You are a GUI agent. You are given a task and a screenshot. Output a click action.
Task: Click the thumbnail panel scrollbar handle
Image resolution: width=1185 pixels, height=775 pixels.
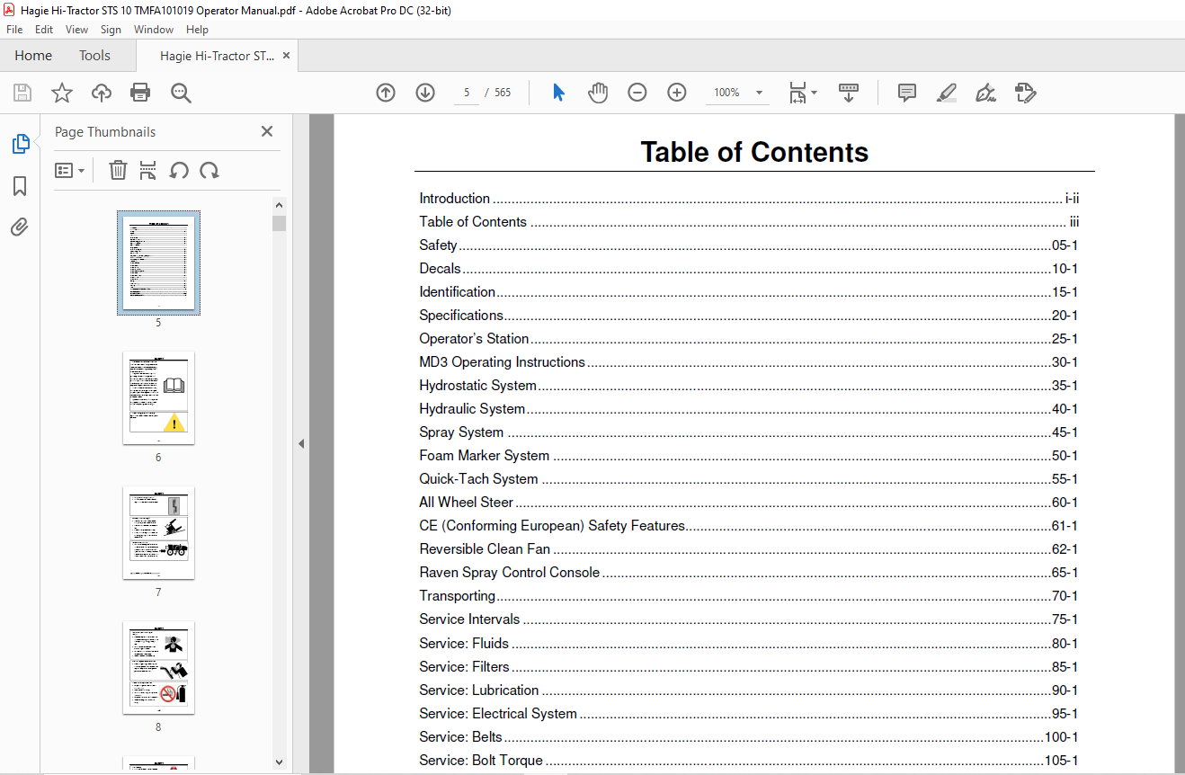coord(279,223)
